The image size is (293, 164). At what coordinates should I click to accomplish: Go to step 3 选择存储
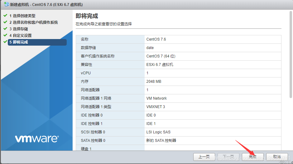point(19,29)
